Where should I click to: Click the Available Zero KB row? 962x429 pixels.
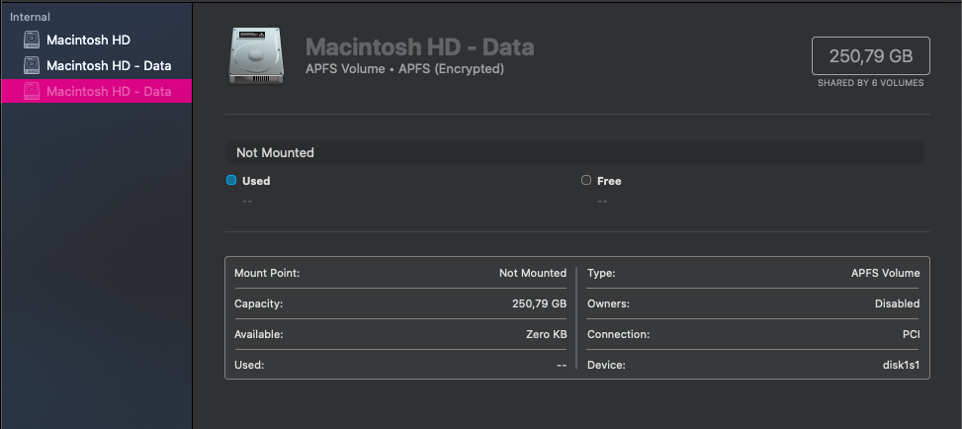point(399,334)
